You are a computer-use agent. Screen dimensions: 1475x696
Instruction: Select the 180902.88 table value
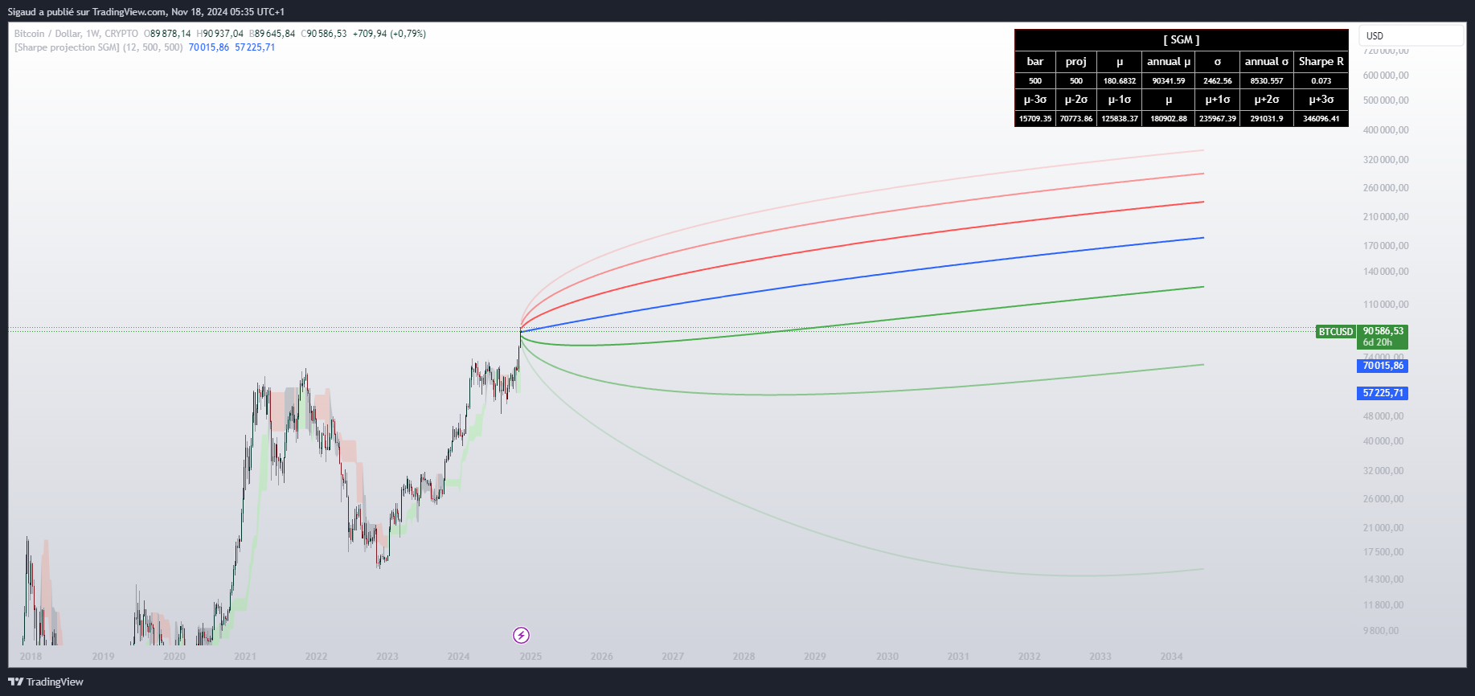click(x=1169, y=118)
